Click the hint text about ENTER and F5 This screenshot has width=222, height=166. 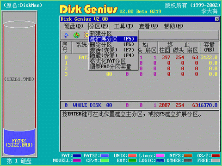click(131, 114)
